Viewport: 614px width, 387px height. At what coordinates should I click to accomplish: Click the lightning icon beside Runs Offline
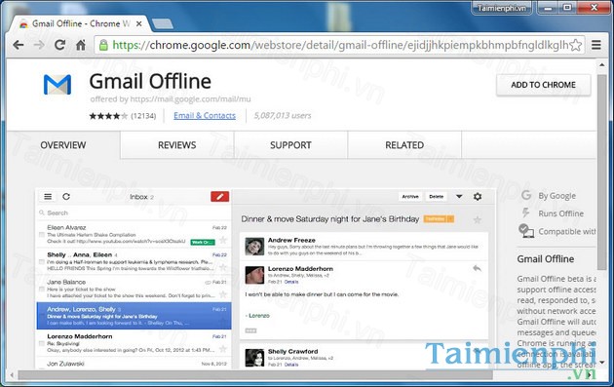[x=526, y=213]
